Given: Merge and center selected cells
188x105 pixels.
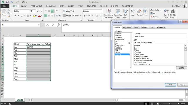Looking at the screenshot, I should (x=71, y=15).
